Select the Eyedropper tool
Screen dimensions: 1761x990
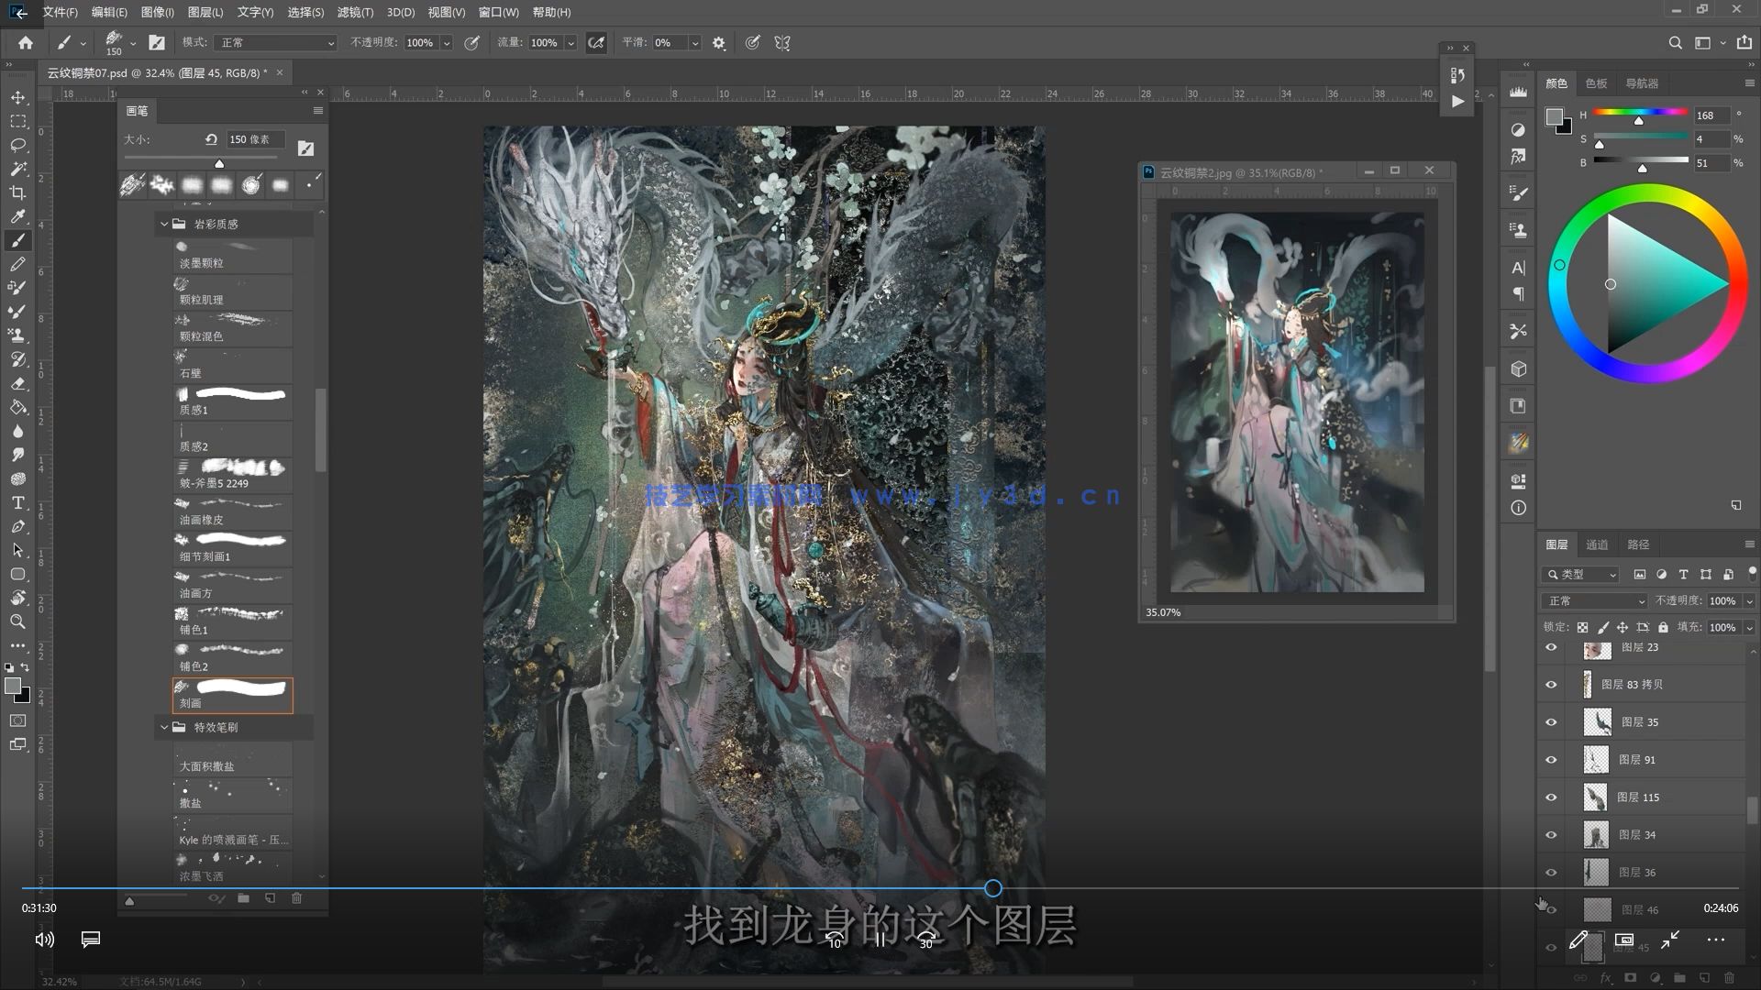tap(17, 216)
